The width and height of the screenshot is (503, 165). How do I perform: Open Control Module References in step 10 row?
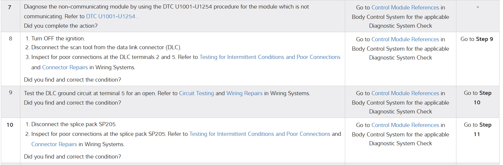405,125
